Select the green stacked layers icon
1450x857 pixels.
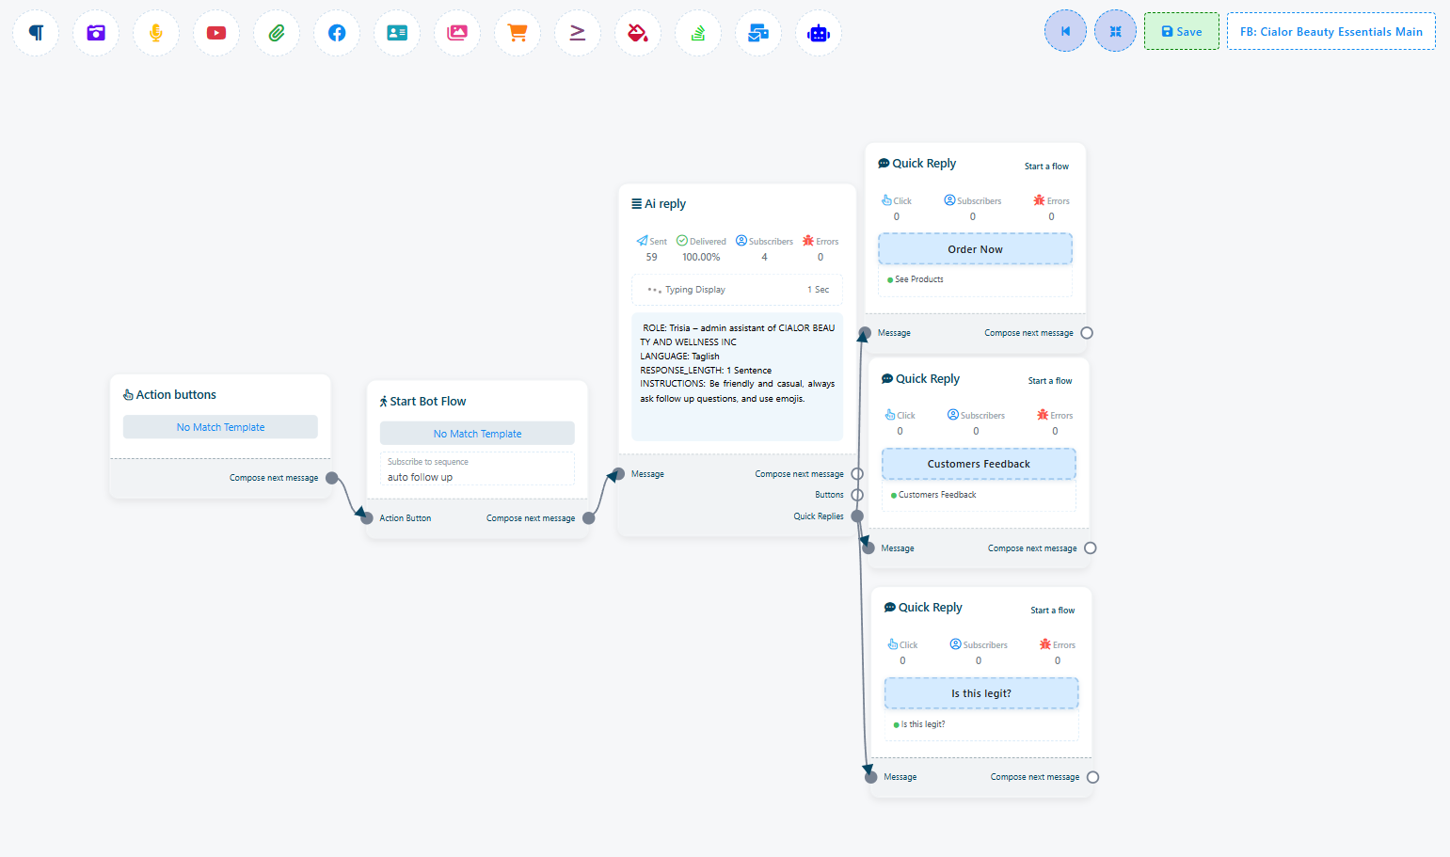pyautogui.click(x=698, y=33)
